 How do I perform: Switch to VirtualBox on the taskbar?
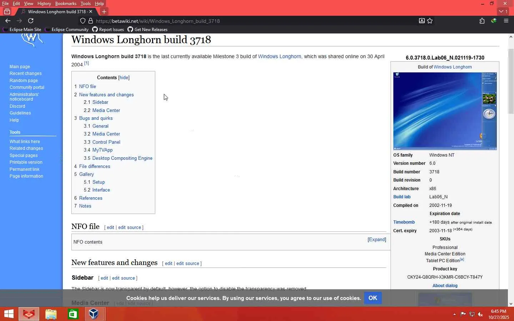click(94, 314)
